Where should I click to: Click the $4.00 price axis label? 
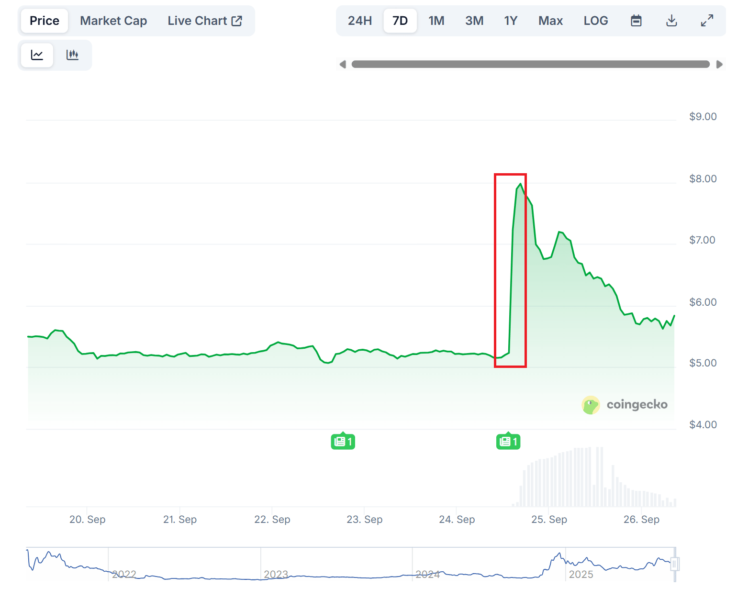coord(703,424)
